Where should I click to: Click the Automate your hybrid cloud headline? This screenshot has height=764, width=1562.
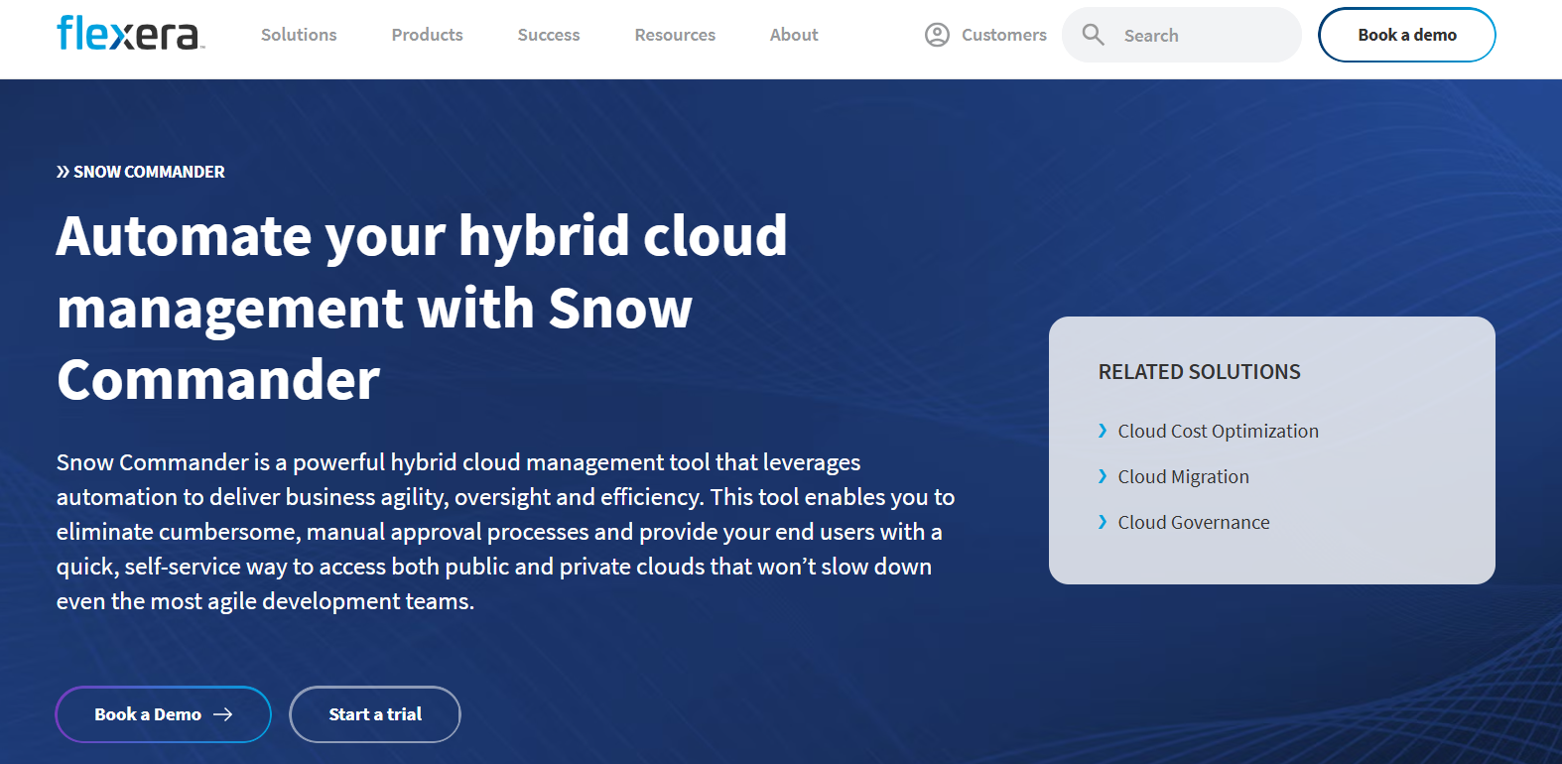[422, 308]
